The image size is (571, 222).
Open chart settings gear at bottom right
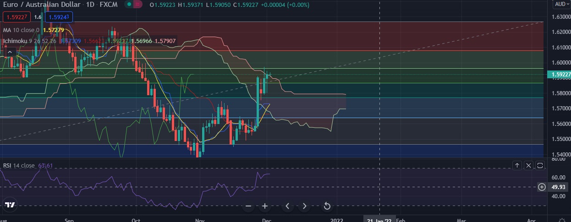[562, 220]
